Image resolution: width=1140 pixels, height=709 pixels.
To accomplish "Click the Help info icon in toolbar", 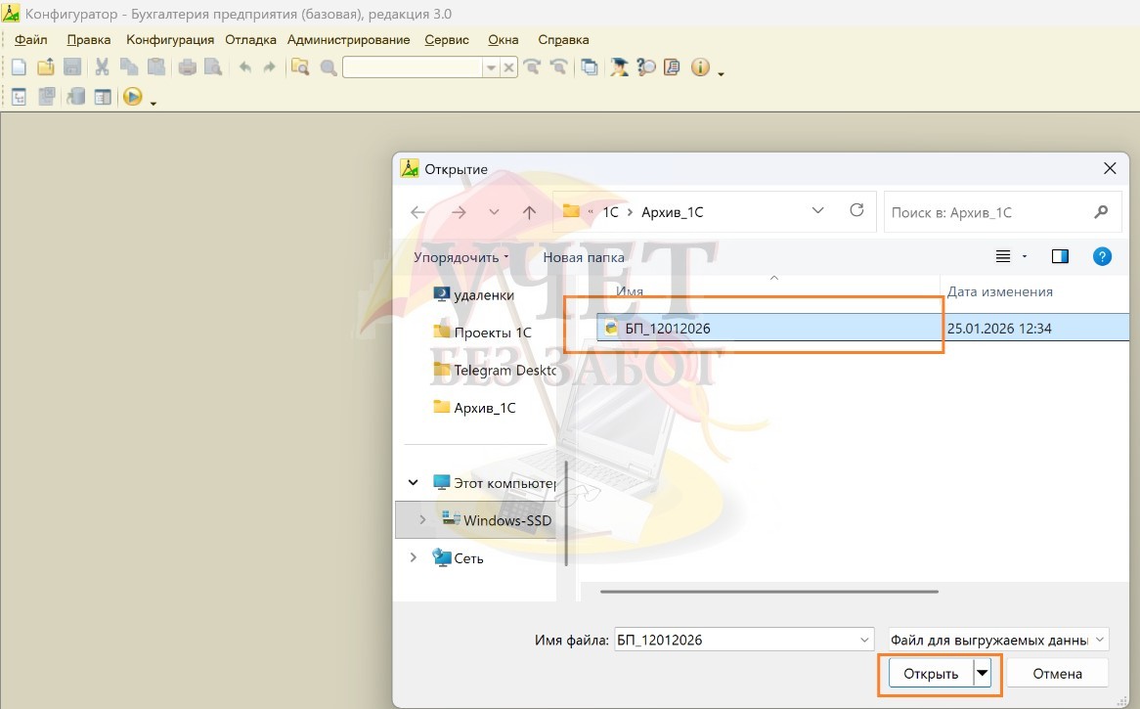I will coord(700,67).
